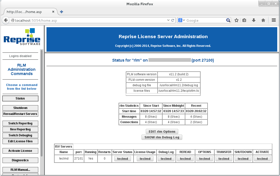
Task: Click the Reprise Software logo
Action: (22, 37)
